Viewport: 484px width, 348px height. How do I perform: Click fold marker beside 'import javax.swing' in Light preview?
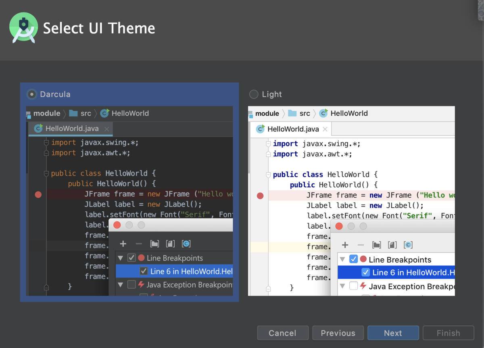click(268, 144)
